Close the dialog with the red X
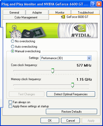 click(x=99, y=4)
